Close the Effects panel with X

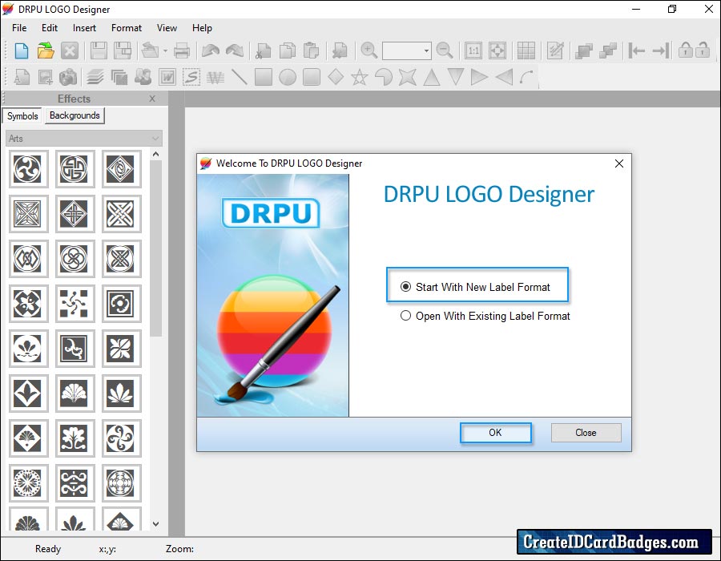pos(152,99)
